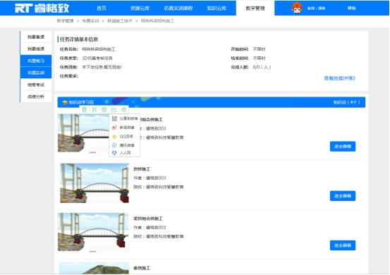Click the save disk icon in floating toolbar
390x275 pixels.
tap(104, 110)
